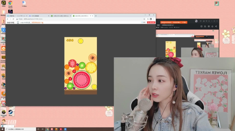
Task: Edit the stream title with the pencil icon
Action: [173, 25]
